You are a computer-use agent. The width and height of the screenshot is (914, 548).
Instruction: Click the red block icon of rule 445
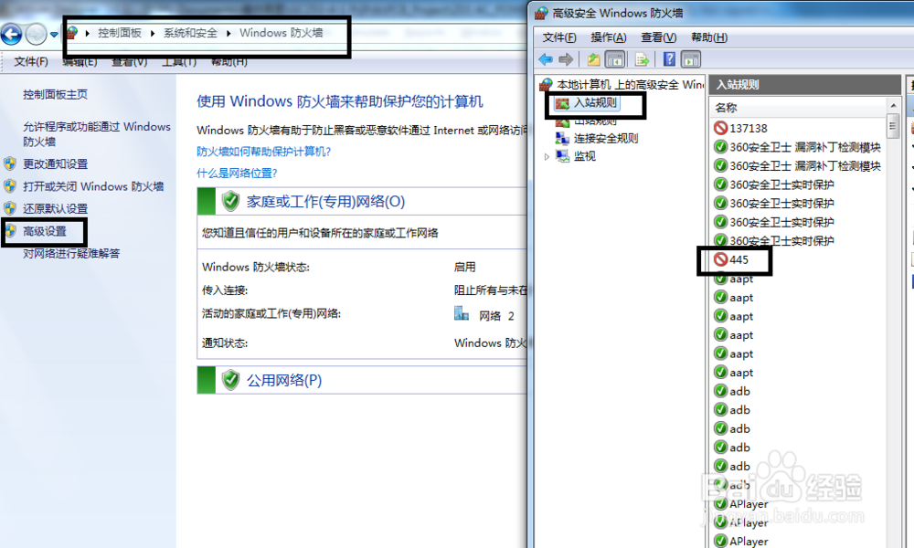720,259
